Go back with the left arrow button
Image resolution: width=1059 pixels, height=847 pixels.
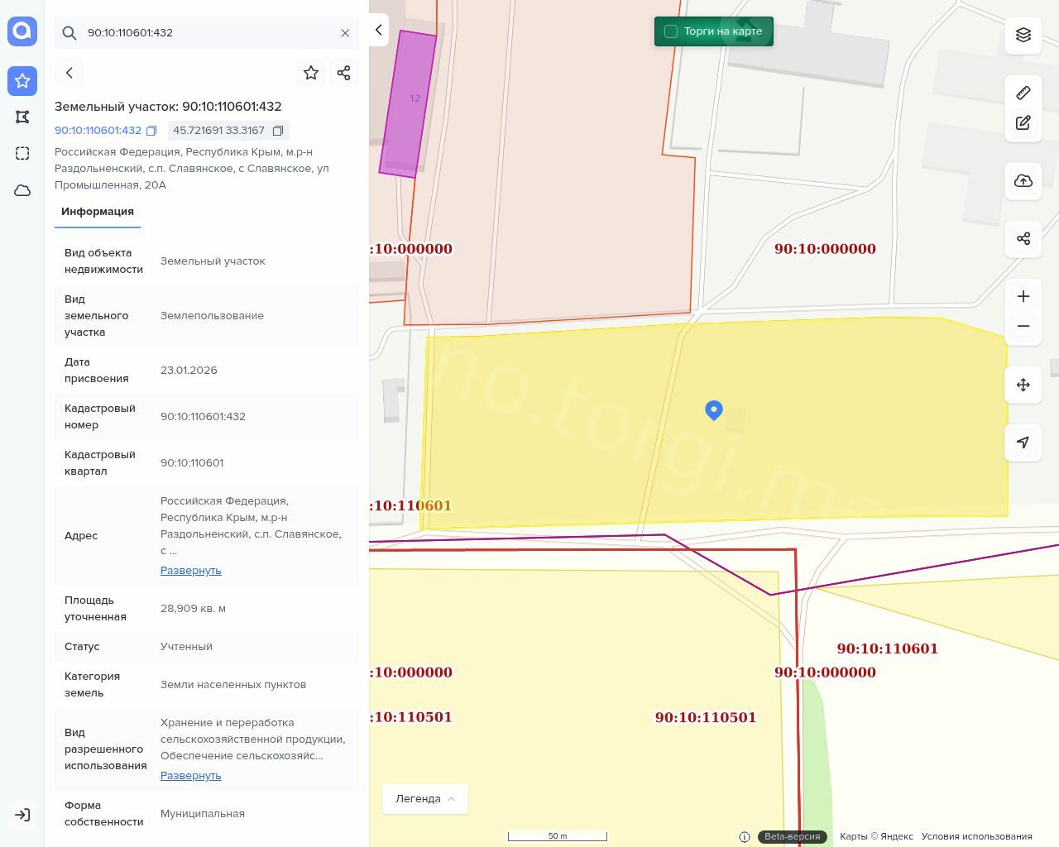pos(69,73)
